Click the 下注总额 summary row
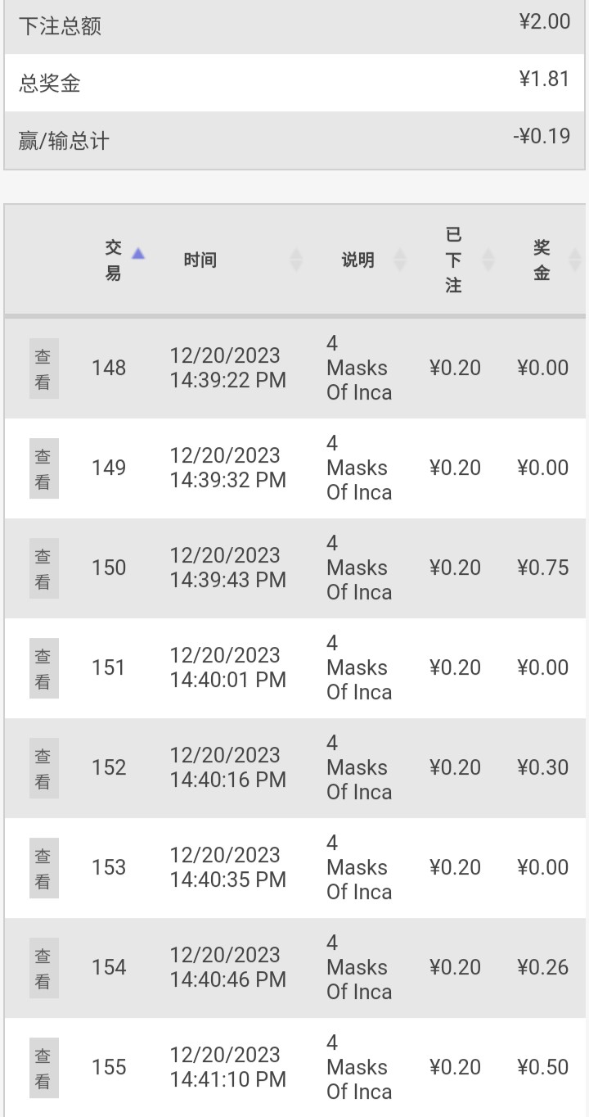 (x=294, y=25)
